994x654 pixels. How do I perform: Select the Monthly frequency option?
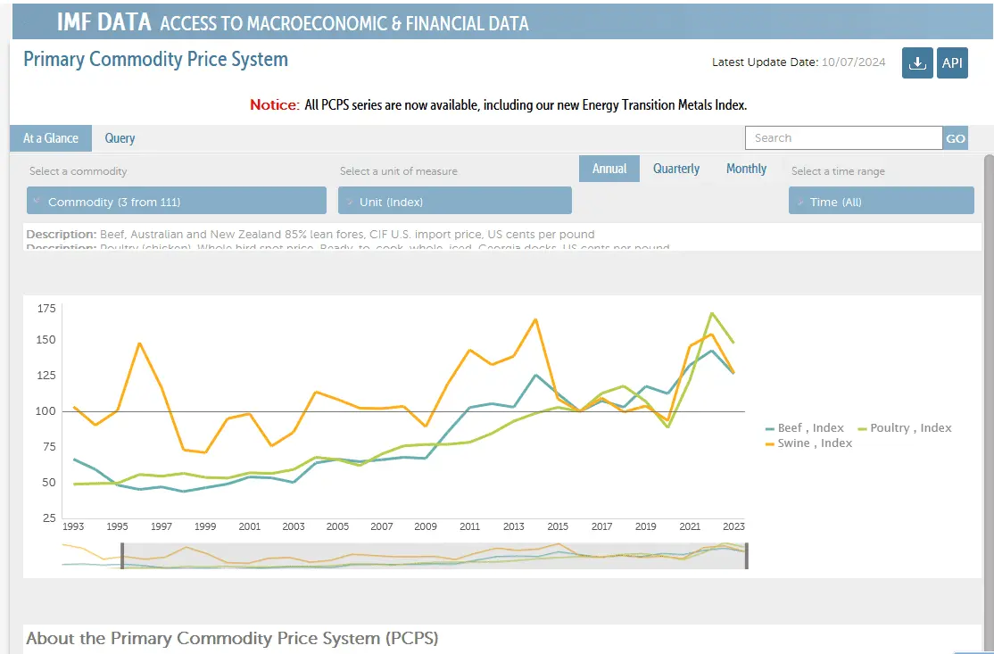click(746, 169)
